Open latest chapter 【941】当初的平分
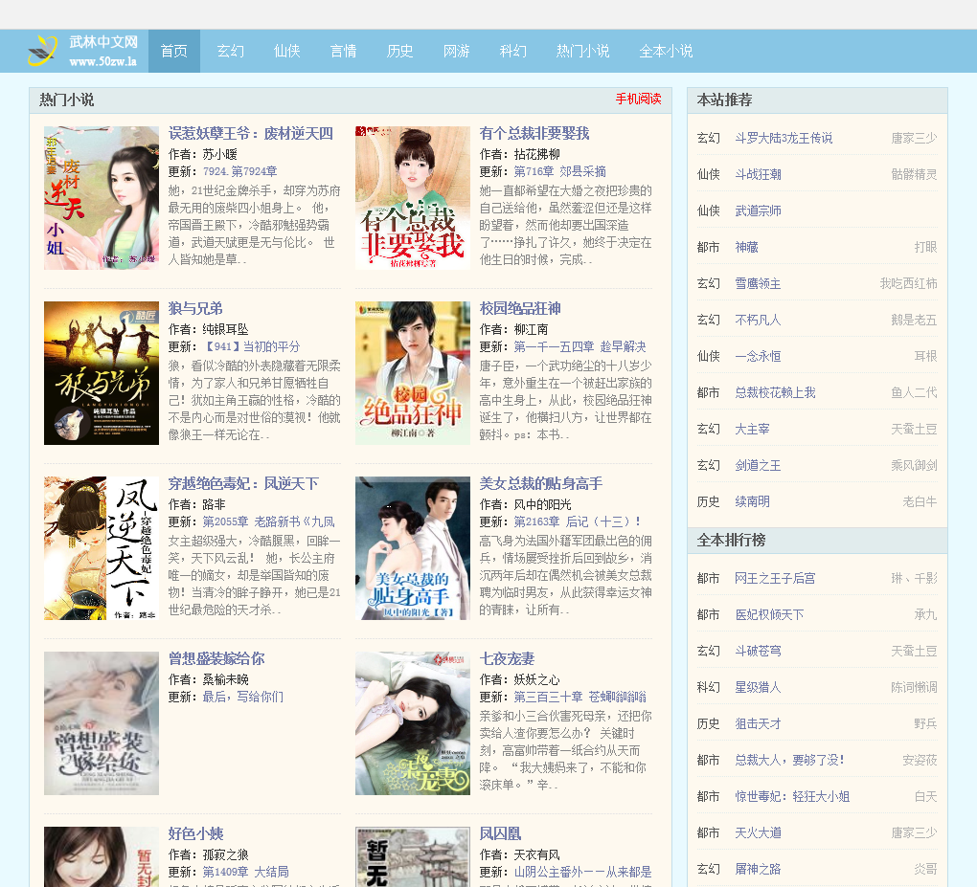The width and height of the screenshot is (977, 887). click(x=251, y=346)
